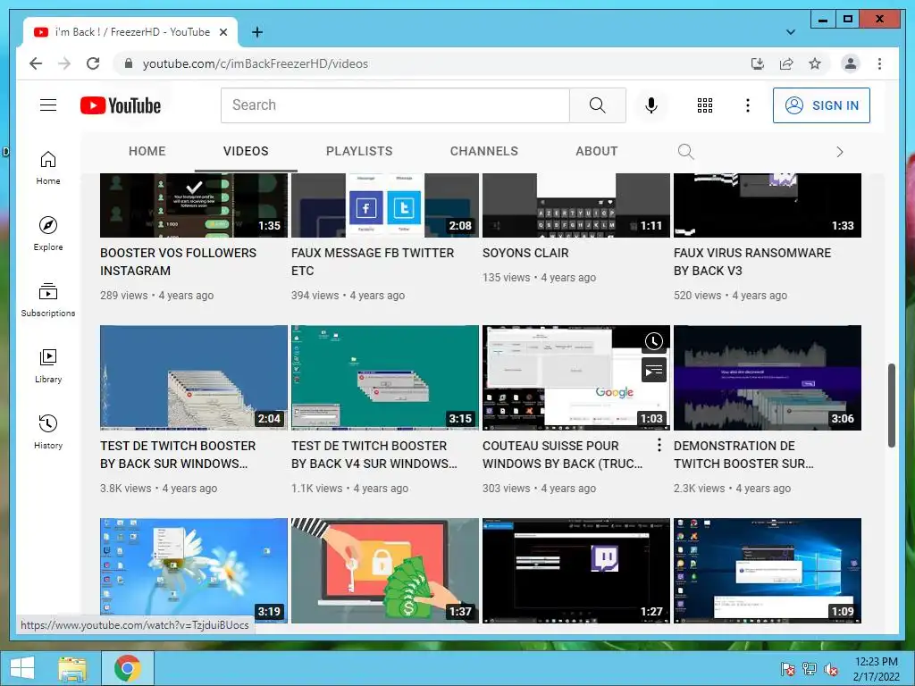The image size is (915, 686).
Task: Switch to the PLAYLISTS channel tab
Action: click(359, 151)
